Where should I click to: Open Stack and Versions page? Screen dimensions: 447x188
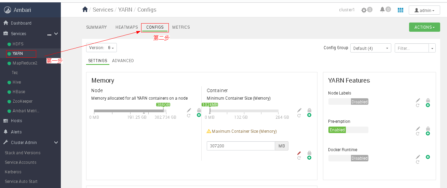pyautogui.click(x=23, y=153)
